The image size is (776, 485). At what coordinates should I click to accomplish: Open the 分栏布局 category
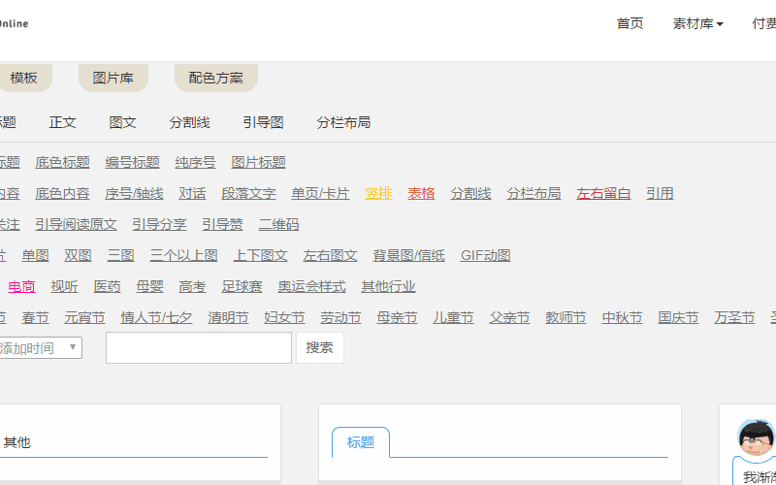(x=343, y=123)
